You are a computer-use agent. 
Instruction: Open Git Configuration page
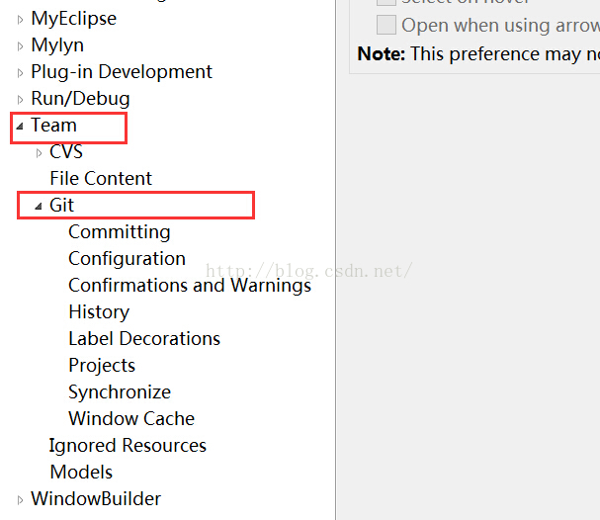128,259
